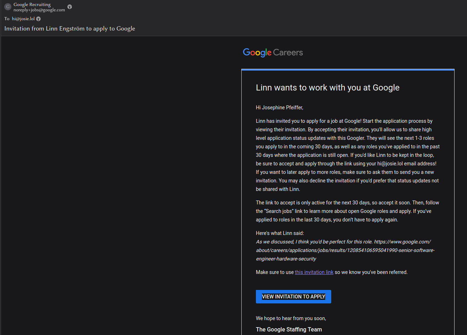The image size is (467, 335).
Task: Click the email subject line
Action: point(70,28)
